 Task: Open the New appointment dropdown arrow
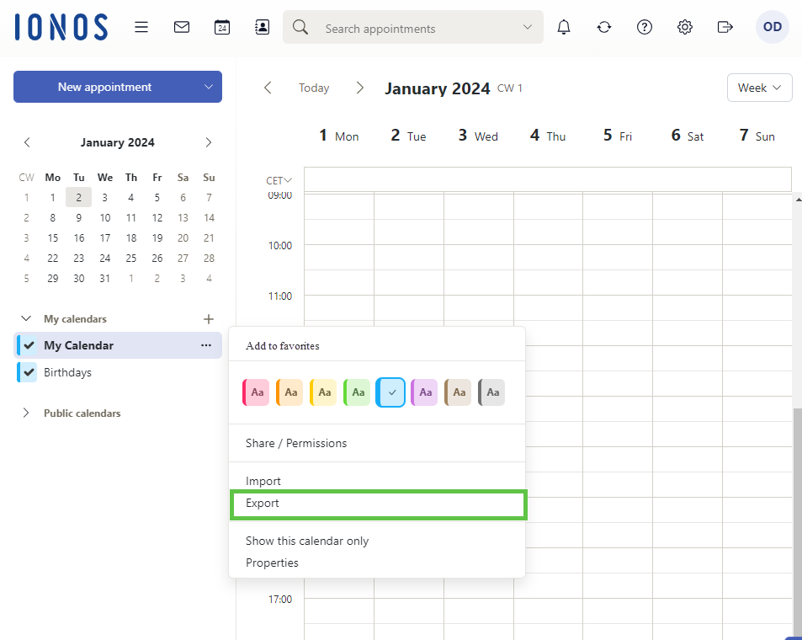click(209, 87)
